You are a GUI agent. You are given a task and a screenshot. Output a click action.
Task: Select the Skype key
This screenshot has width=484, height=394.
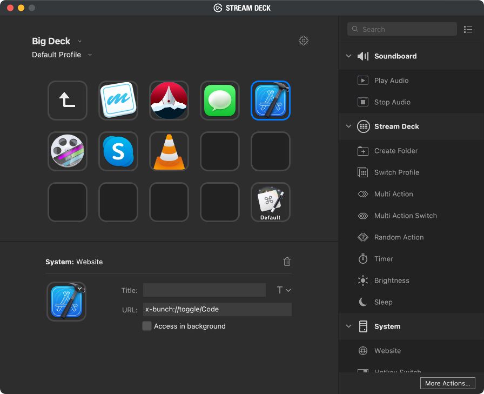tap(118, 151)
